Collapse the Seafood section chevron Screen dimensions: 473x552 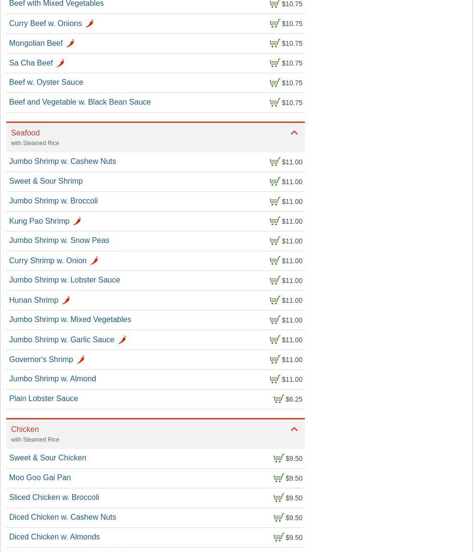(294, 133)
